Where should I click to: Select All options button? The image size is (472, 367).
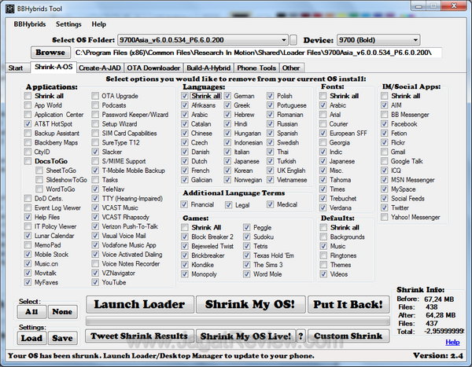[x=32, y=312]
